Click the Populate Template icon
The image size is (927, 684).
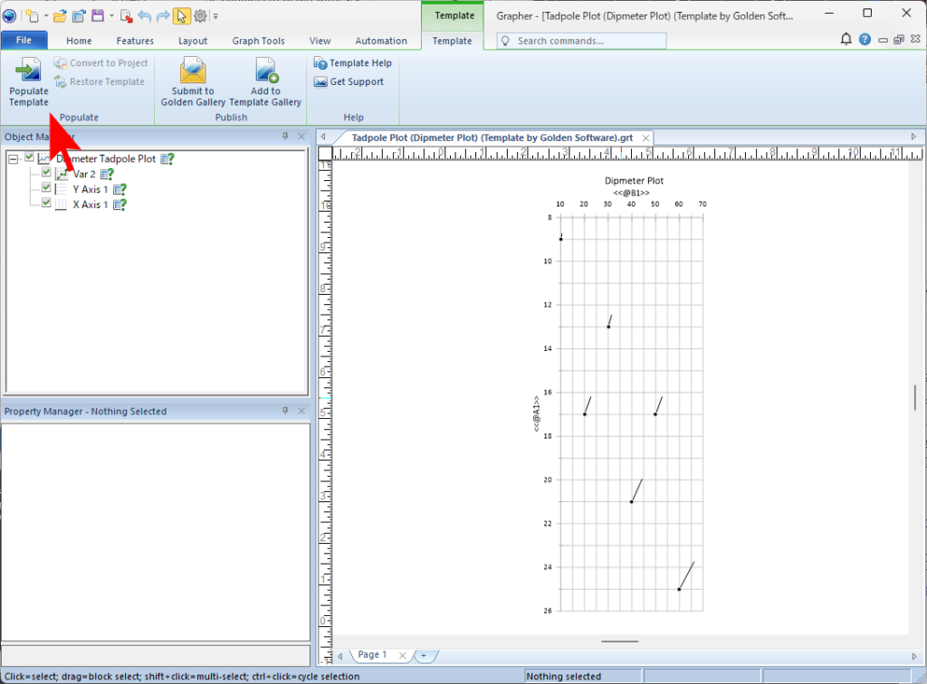coord(28,71)
